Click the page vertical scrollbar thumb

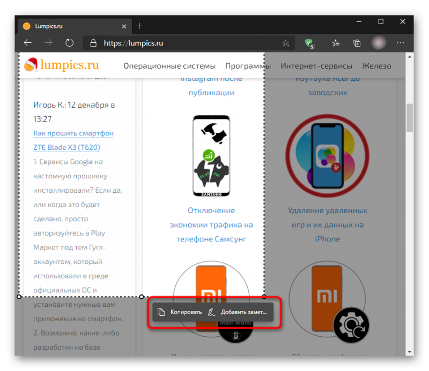(x=409, y=117)
